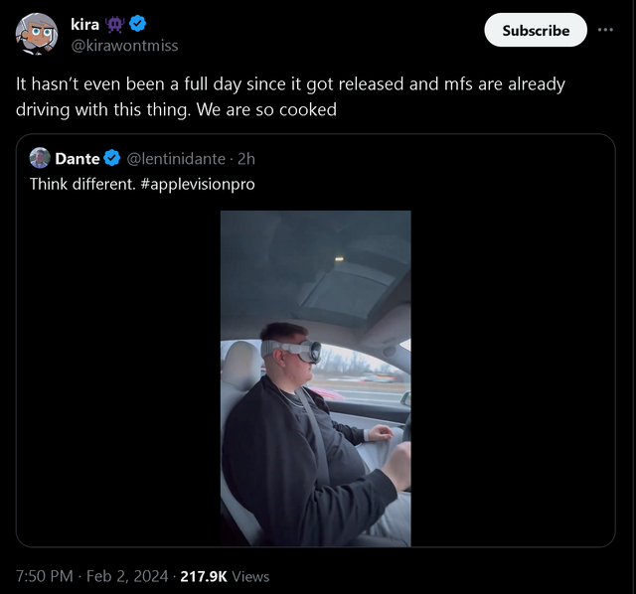Open the 2h timestamp on quoted post
The height and width of the screenshot is (594, 636).
click(x=246, y=158)
